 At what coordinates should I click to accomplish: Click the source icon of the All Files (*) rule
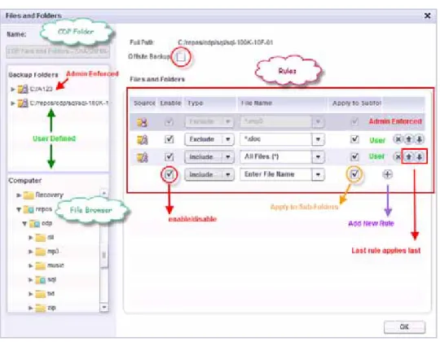coord(143,157)
